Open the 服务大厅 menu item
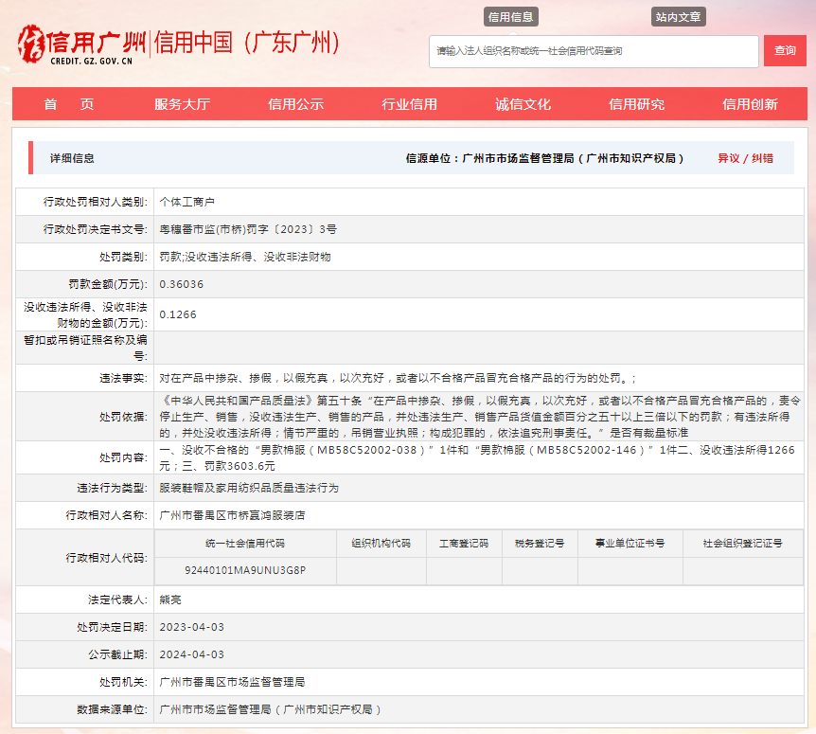This screenshot has height=734, width=816. (182, 104)
